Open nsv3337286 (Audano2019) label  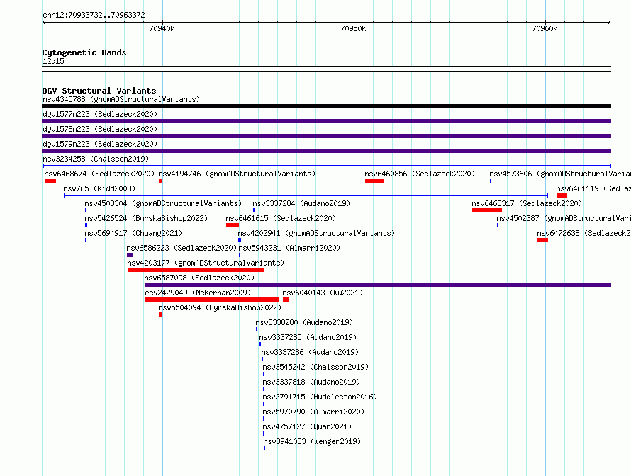click(x=310, y=352)
